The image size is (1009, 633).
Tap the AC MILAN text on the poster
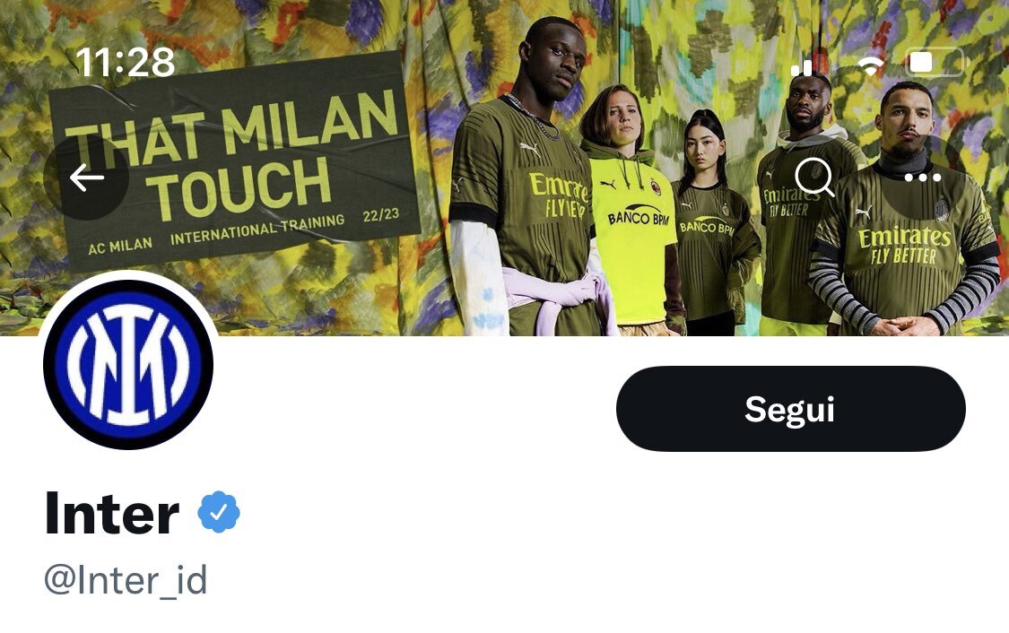120,246
